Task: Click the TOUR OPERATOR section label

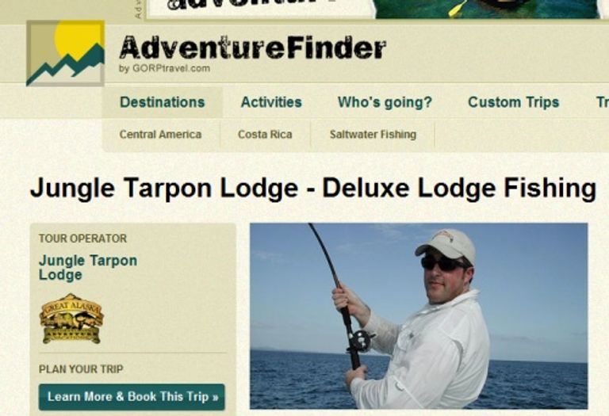Action: coord(82,239)
